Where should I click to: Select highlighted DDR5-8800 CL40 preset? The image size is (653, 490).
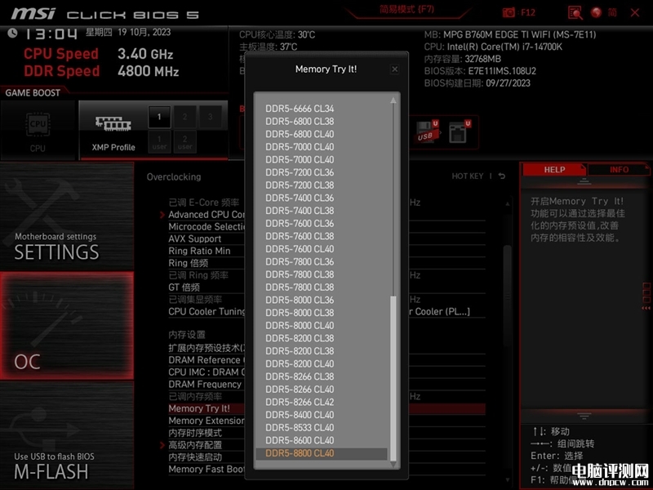click(x=322, y=453)
